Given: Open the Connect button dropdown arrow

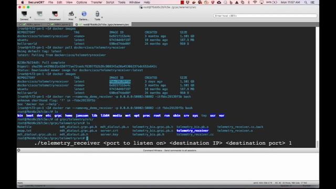Looking at the screenshot, I should (30, 17).
